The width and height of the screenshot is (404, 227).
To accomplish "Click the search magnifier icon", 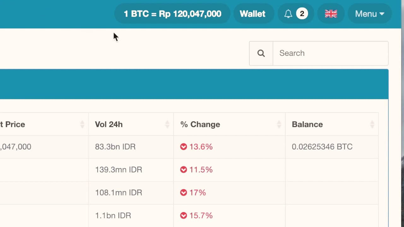I will click(x=261, y=53).
